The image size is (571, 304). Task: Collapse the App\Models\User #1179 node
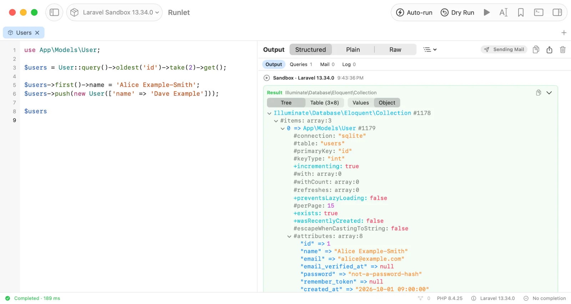[283, 129]
